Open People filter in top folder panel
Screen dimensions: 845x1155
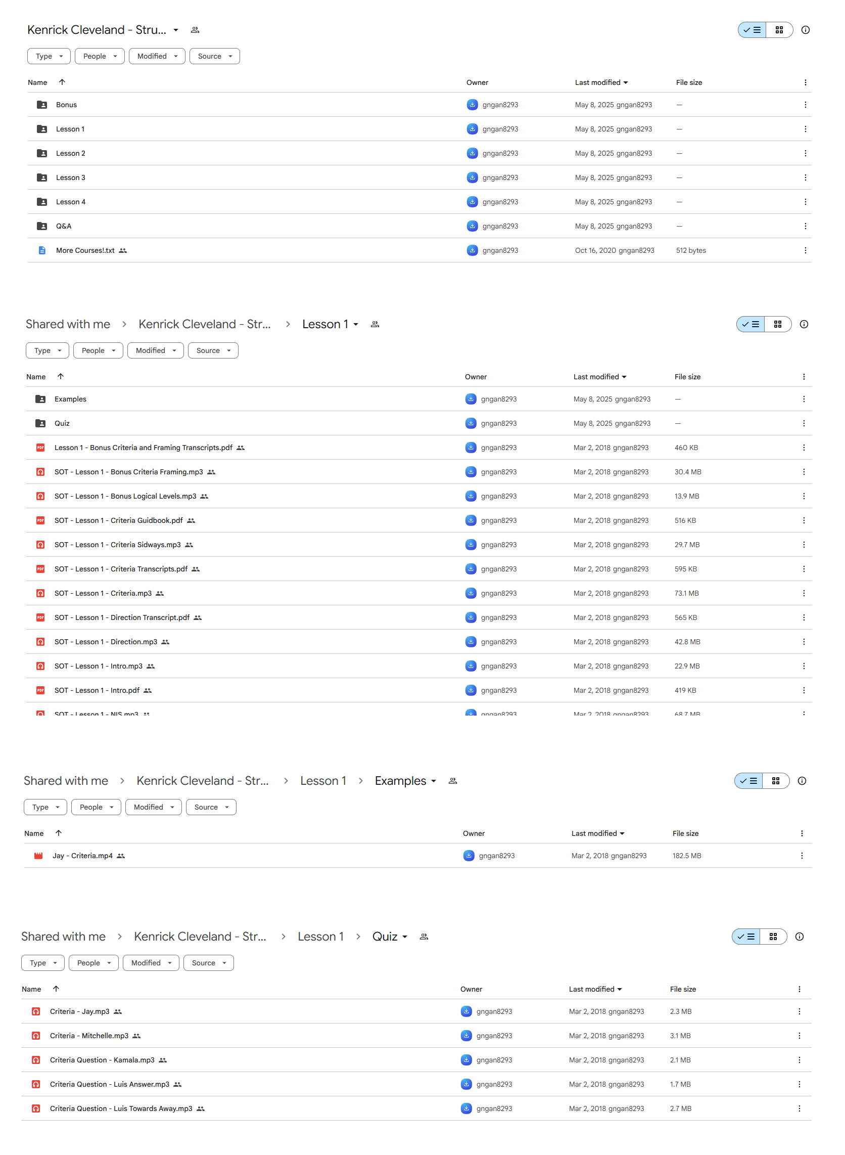(100, 56)
